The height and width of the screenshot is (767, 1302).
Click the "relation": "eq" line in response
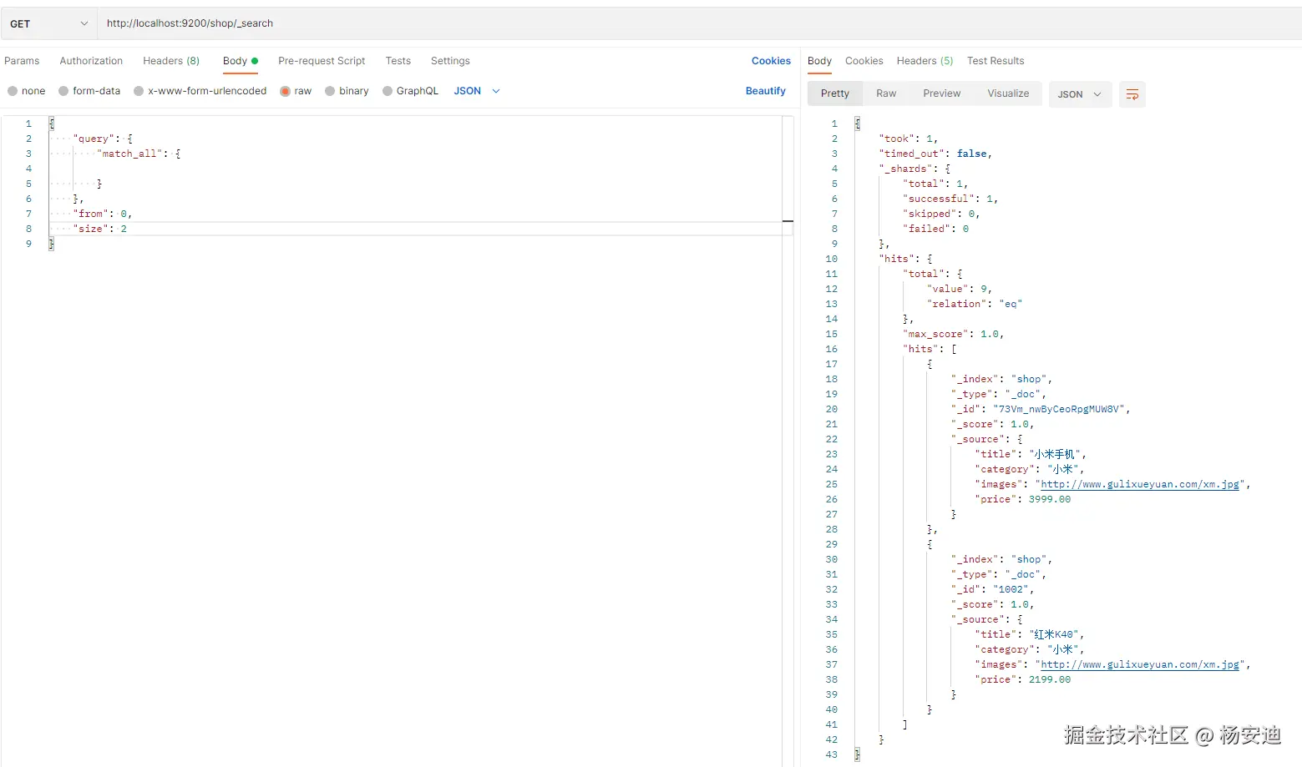pyautogui.click(x=975, y=304)
